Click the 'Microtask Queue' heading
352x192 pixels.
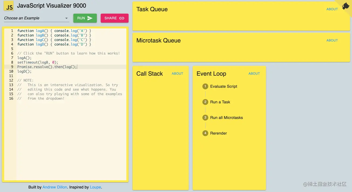pos(158,40)
